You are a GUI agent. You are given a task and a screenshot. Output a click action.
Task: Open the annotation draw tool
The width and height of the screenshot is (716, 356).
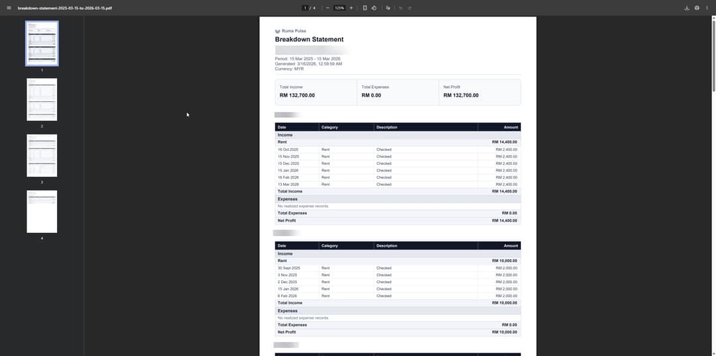pos(388,8)
